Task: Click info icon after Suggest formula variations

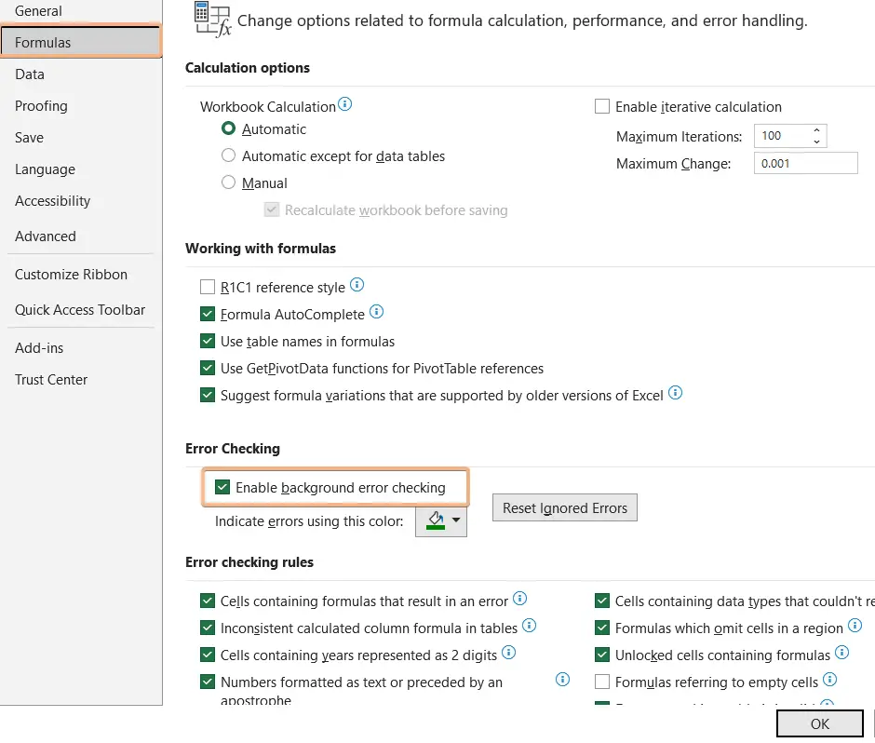Action: coord(675,394)
